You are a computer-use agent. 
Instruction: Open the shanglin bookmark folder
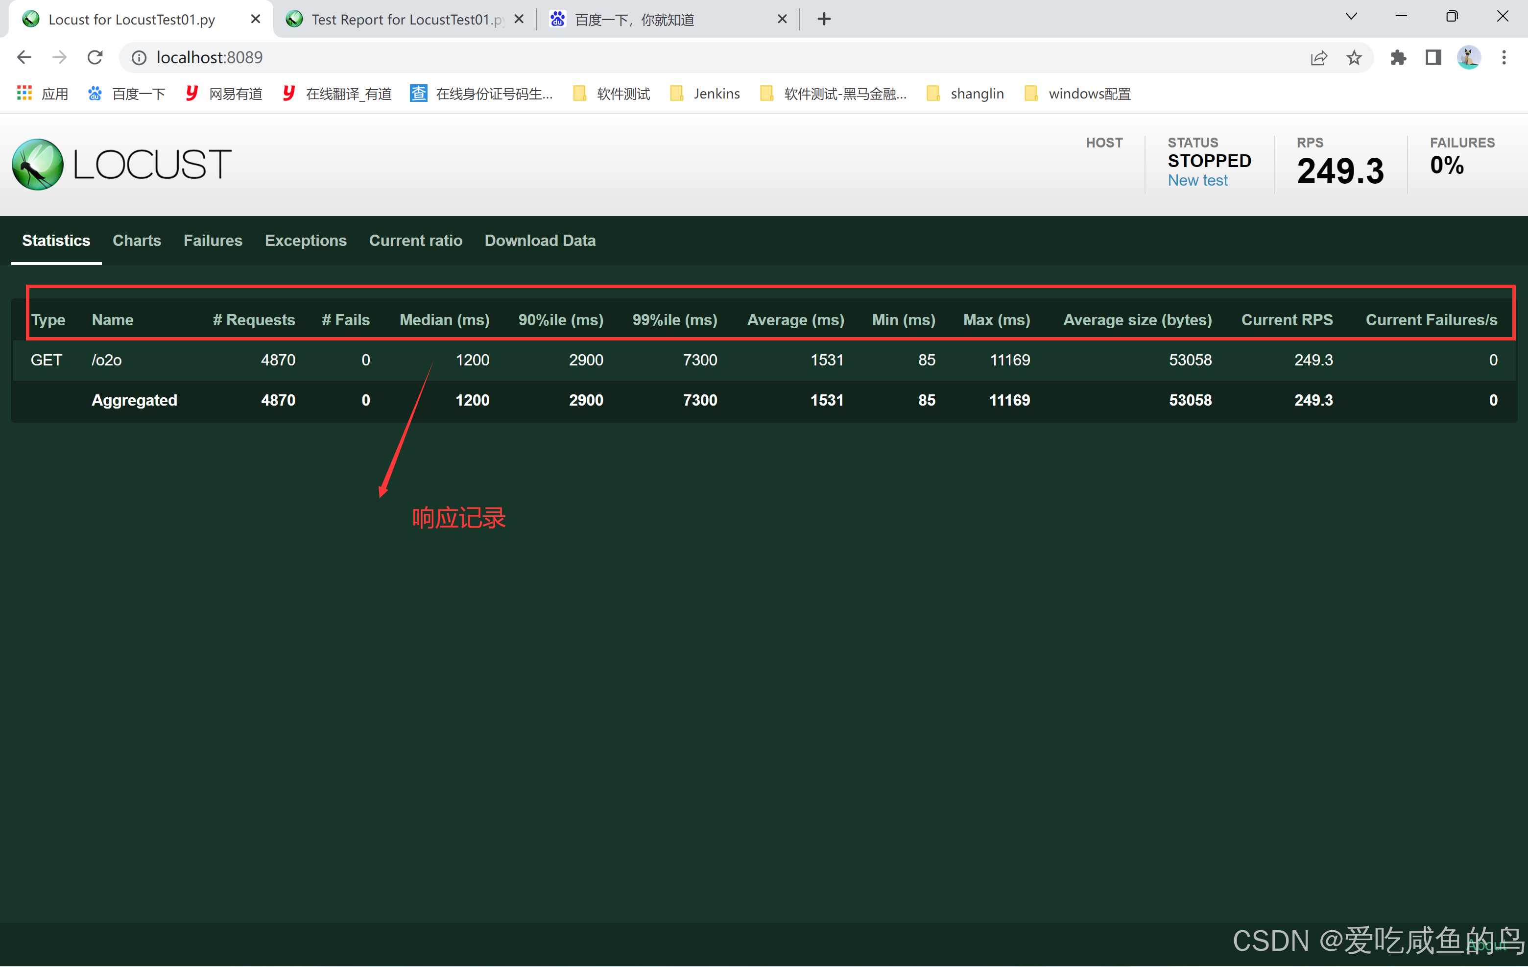[965, 94]
